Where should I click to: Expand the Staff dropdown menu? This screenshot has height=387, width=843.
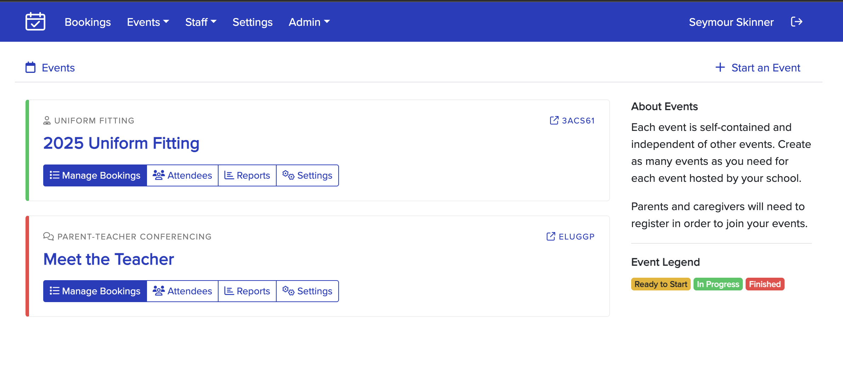point(200,22)
